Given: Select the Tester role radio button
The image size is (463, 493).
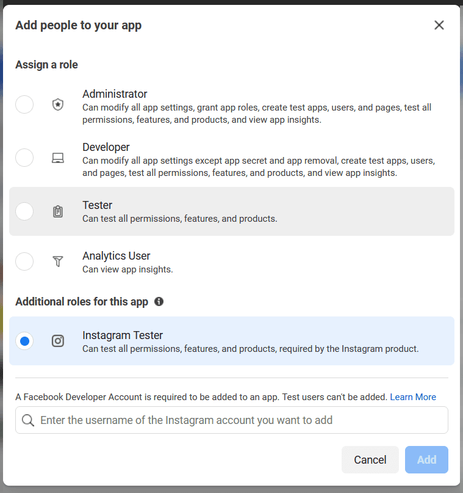Looking at the screenshot, I should coord(24,211).
